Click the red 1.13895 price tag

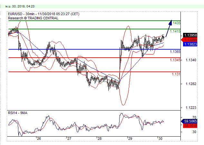click(189, 40)
